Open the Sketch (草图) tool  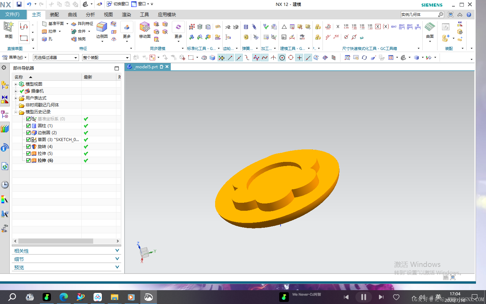pyautogui.click(x=8, y=30)
